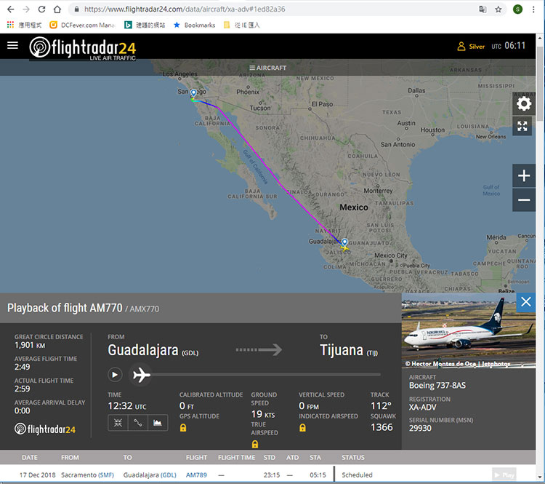Click the STATUS column header
The height and width of the screenshot is (484, 545).
point(353,458)
